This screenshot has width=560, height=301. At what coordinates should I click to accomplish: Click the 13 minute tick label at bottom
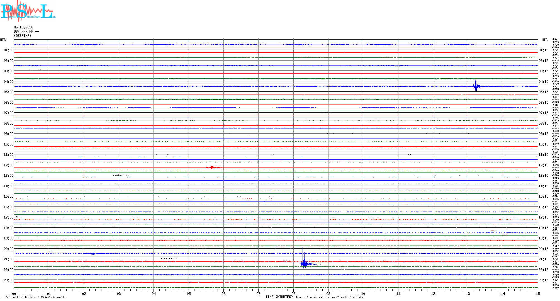tap(468, 293)
